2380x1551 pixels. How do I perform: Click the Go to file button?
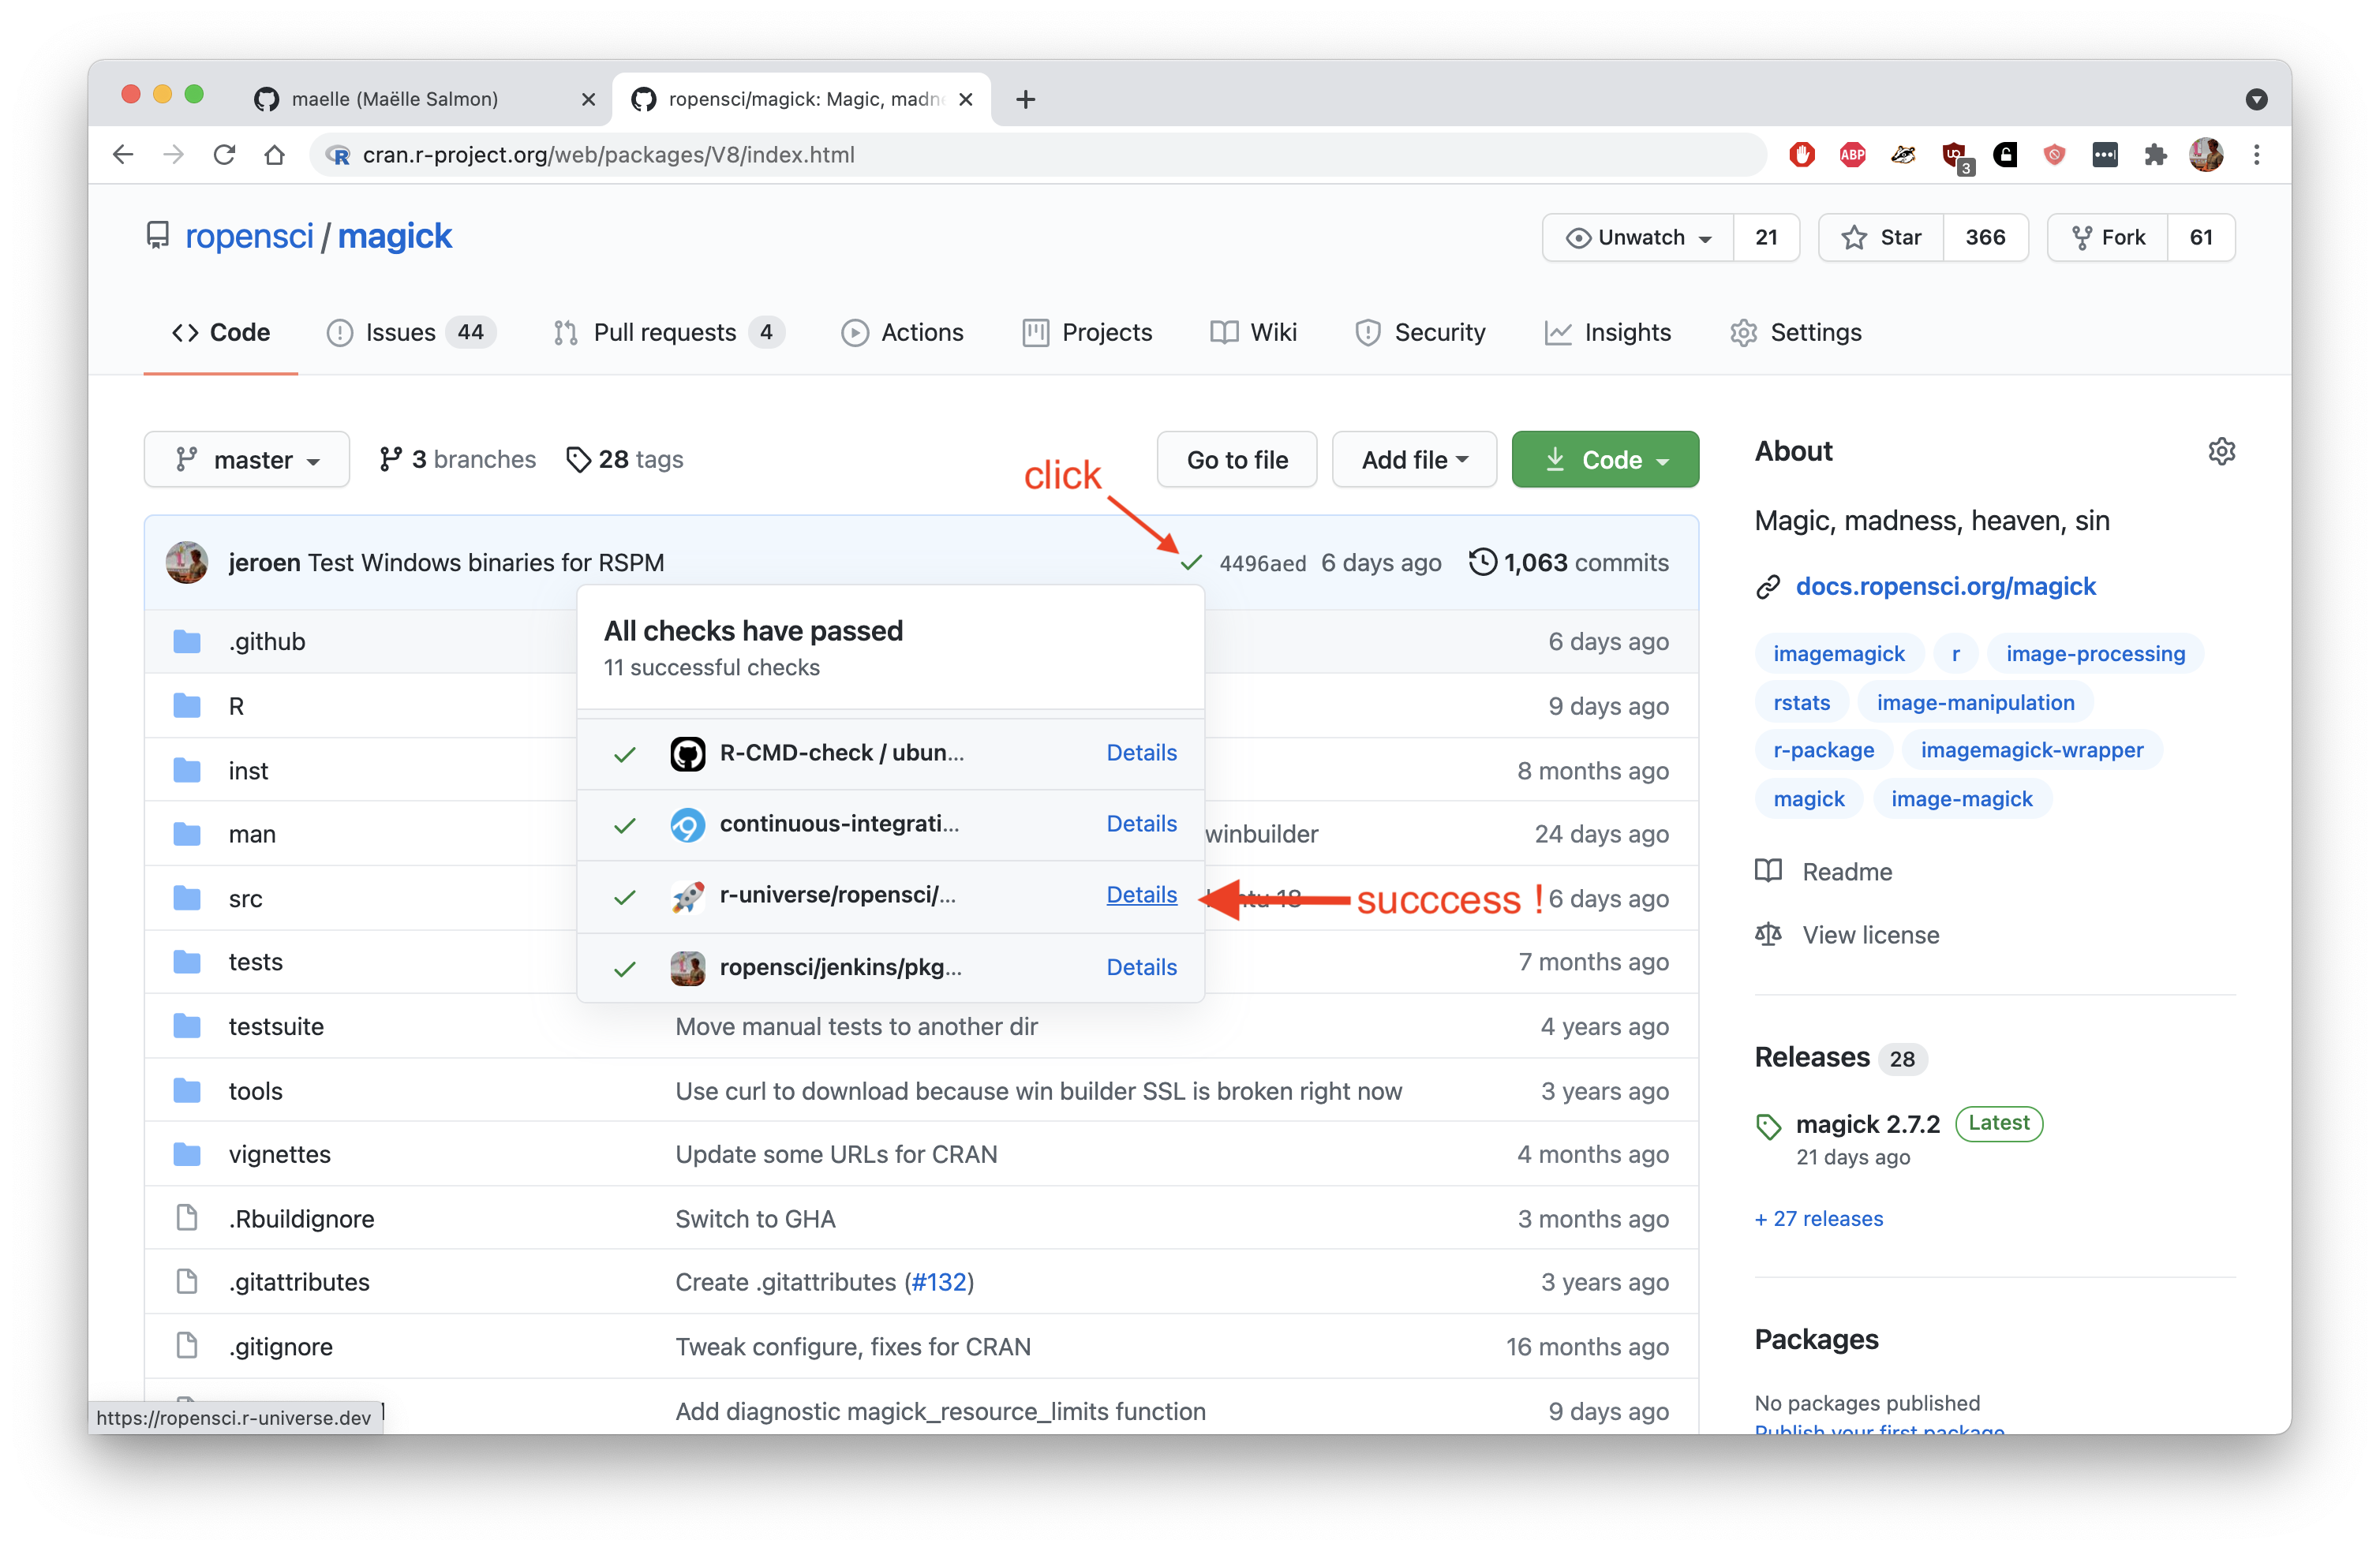(1236, 459)
